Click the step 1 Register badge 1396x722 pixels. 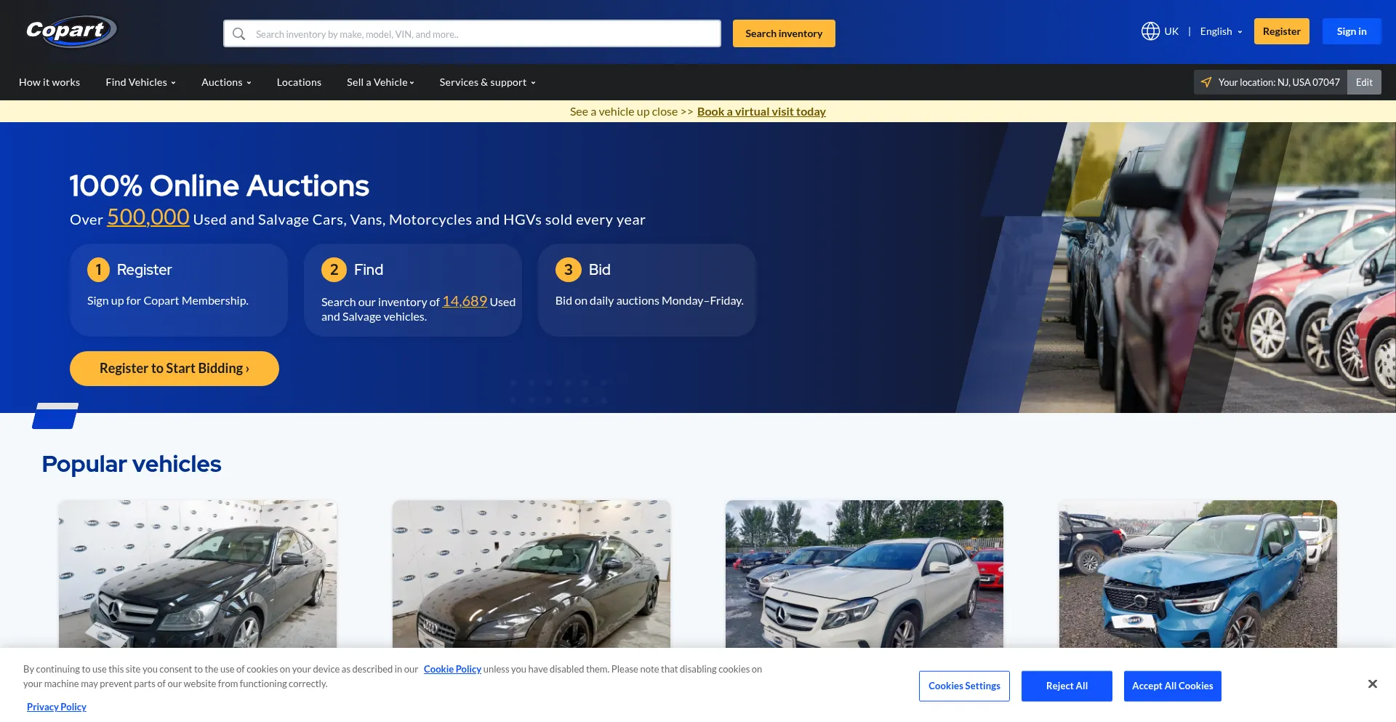98,270
